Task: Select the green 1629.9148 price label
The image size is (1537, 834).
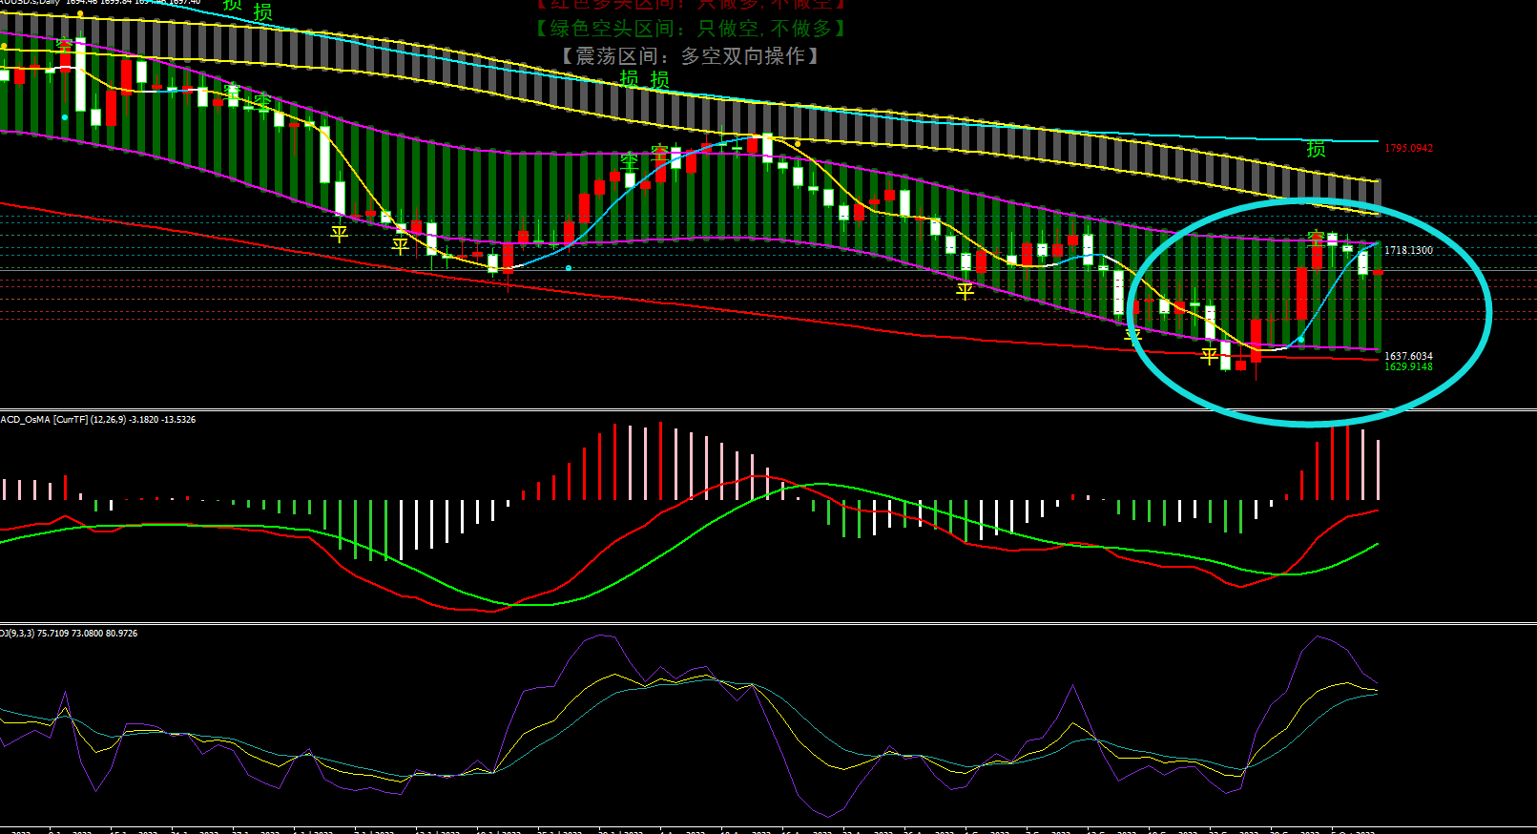Action: click(1408, 366)
